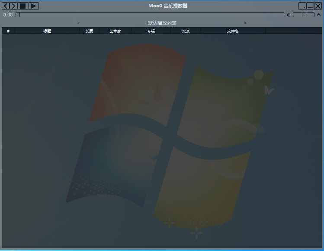Play the current track
324x251 pixels.
[33, 6]
